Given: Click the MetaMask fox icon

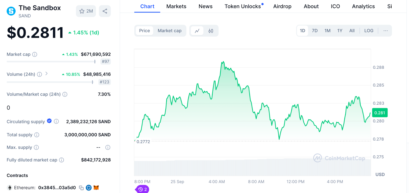Looking at the screenshot, I should pyautogui.click(x=96, y=188).
